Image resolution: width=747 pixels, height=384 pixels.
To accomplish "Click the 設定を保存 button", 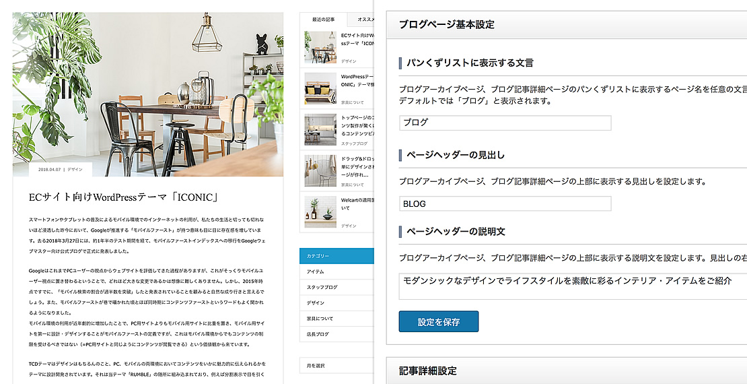I will pos(439,321).
